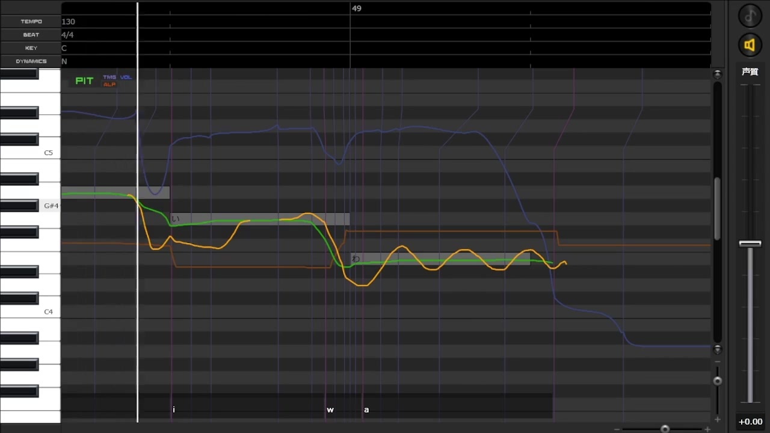Image resolution: width=770 pixels, height=433 pixels.
Task: Click the C5 piano key
Action: tap(30, 153)
